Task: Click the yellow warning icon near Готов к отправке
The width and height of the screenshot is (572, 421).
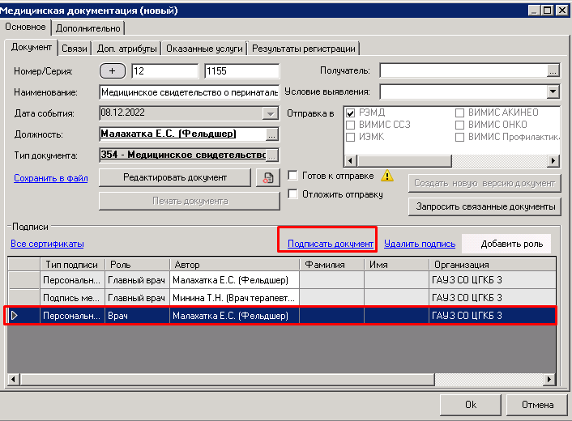Action: click(387, 175)
